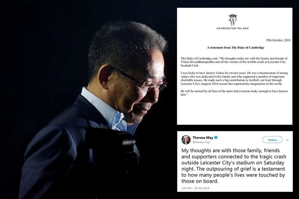Open the @theresa_may handle link
This screenshot has height=199, width=299.
201,142
